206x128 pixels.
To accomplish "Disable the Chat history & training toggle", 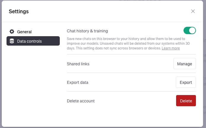I will tap(190, 30).
